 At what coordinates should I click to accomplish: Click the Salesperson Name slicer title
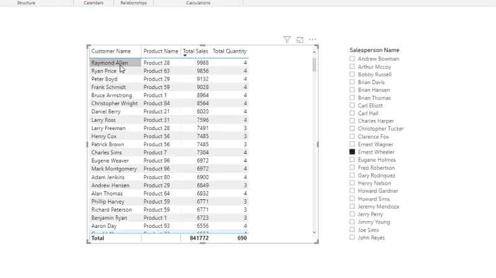point(374,50)
